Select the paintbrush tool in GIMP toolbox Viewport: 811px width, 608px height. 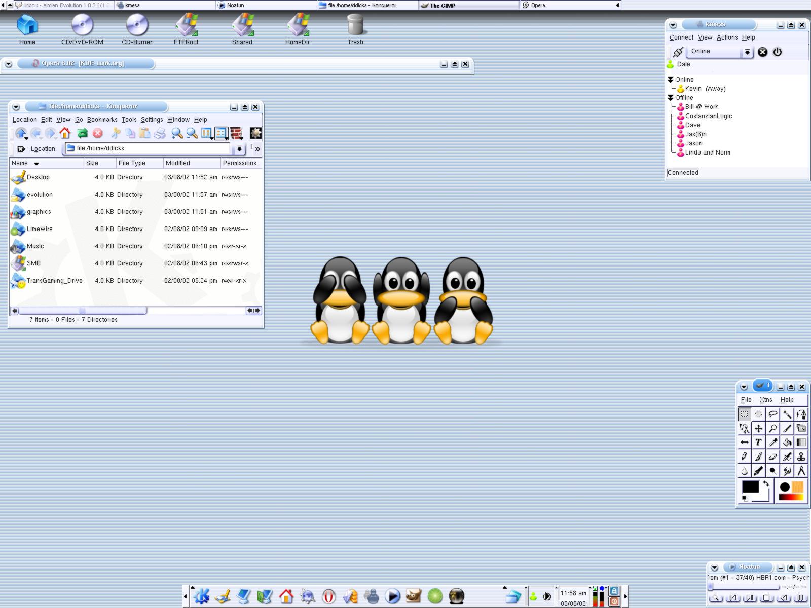(758, 457)
